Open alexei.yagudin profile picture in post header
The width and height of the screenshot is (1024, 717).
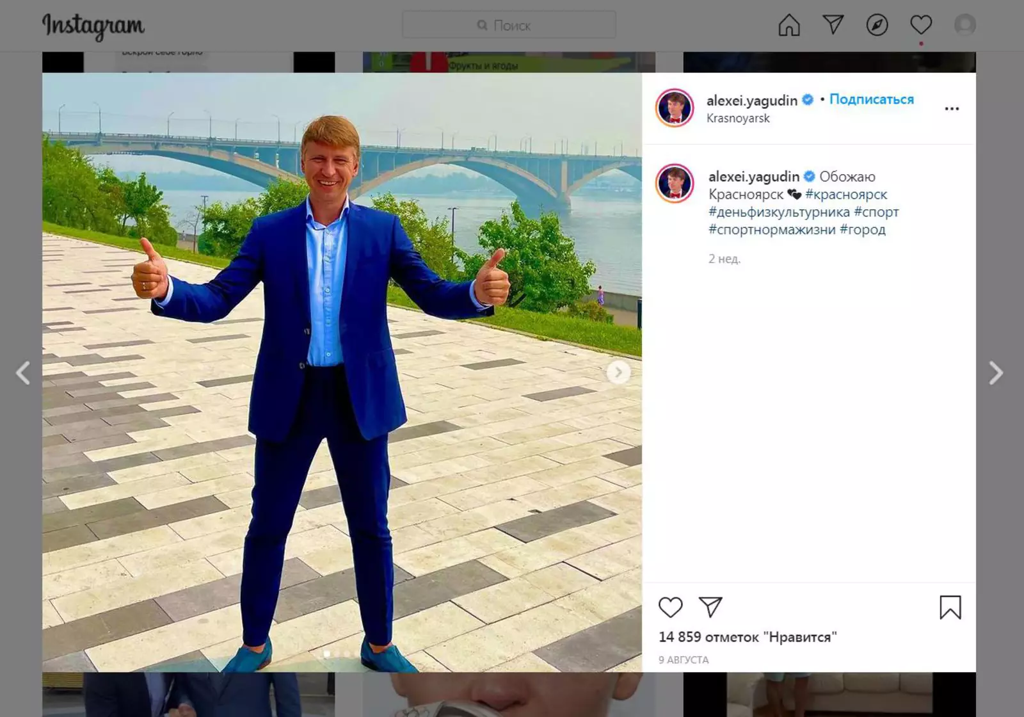(675, 108)
